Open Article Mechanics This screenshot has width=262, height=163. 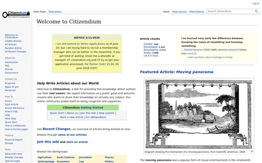(x=14, y=108)
